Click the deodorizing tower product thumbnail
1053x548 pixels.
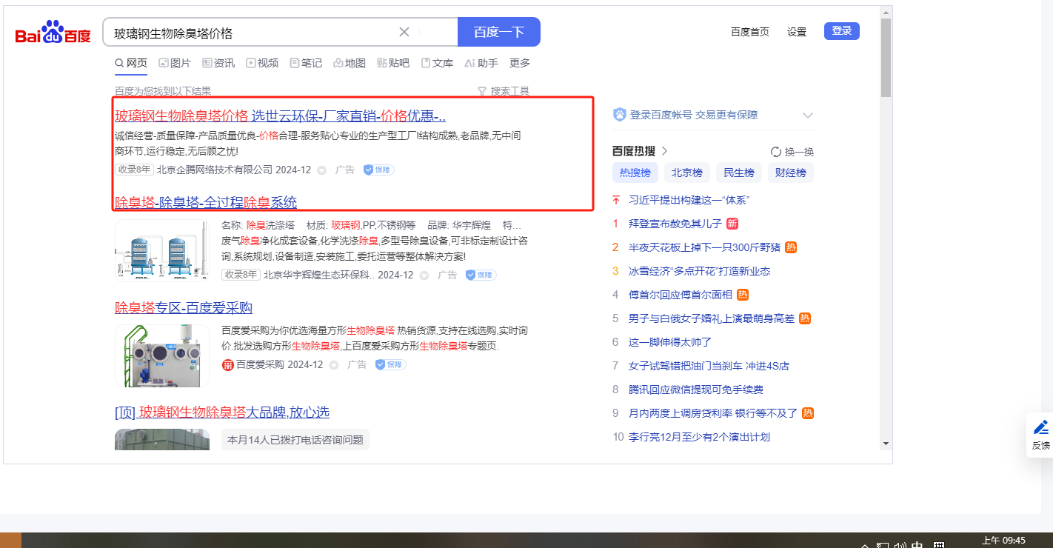tap(161, 250)
